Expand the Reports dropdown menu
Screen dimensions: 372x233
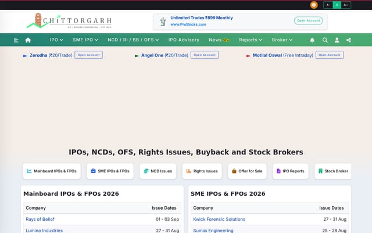tap(251, 40)
